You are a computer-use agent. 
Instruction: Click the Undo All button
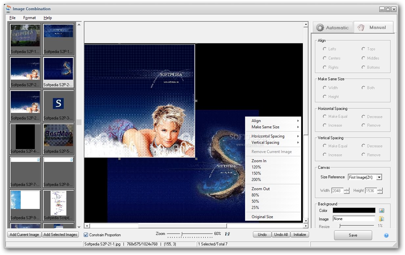281,235
